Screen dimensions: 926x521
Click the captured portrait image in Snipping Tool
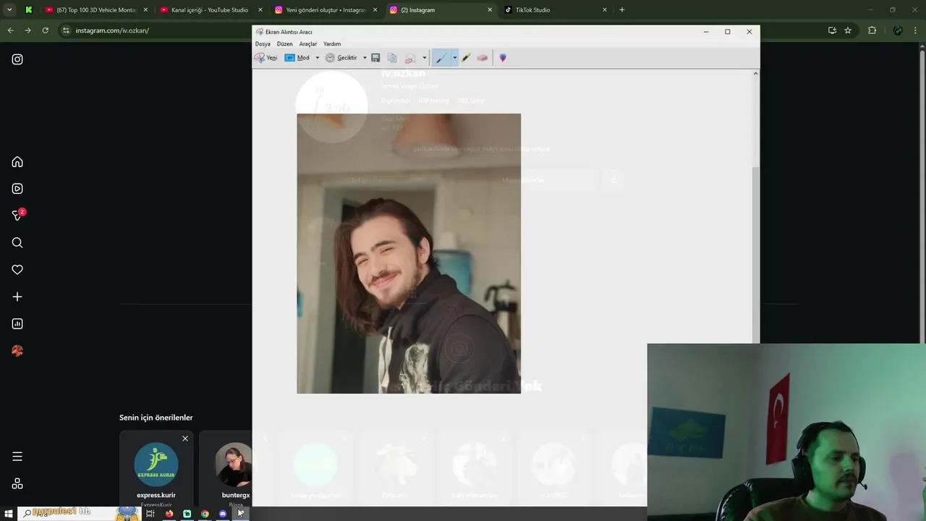pyautogui.click(x=409, y=253)
